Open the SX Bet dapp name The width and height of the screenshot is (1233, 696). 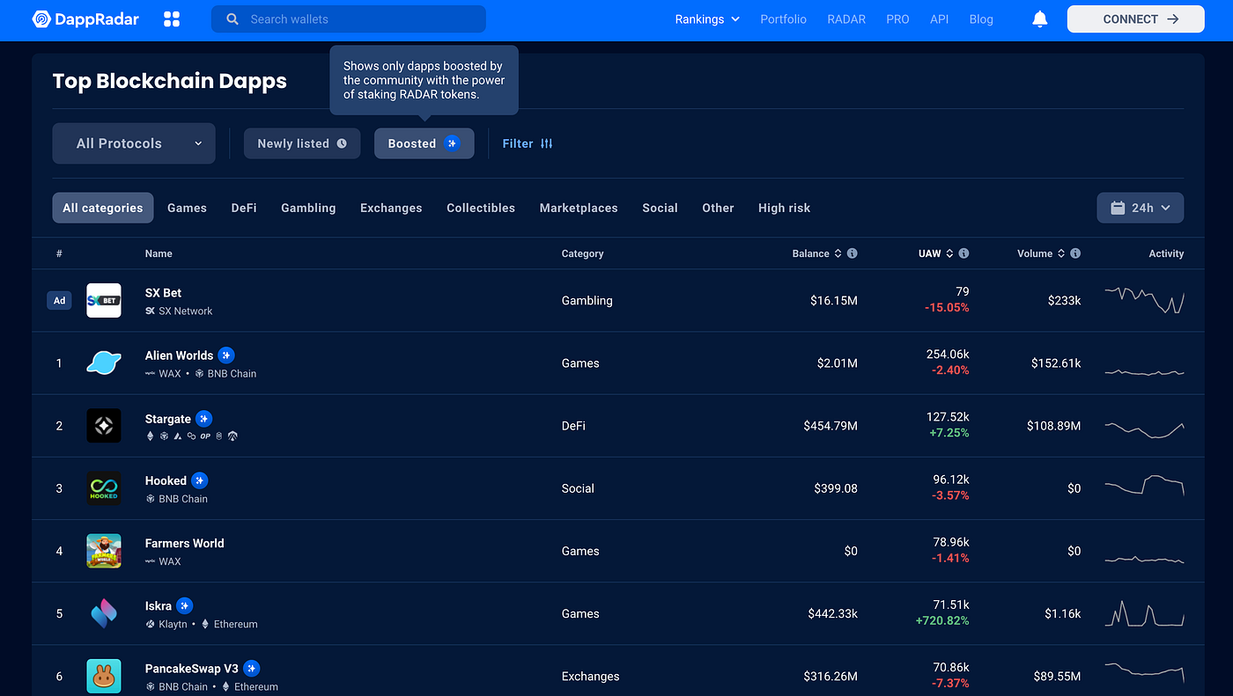tap(163, 292)
